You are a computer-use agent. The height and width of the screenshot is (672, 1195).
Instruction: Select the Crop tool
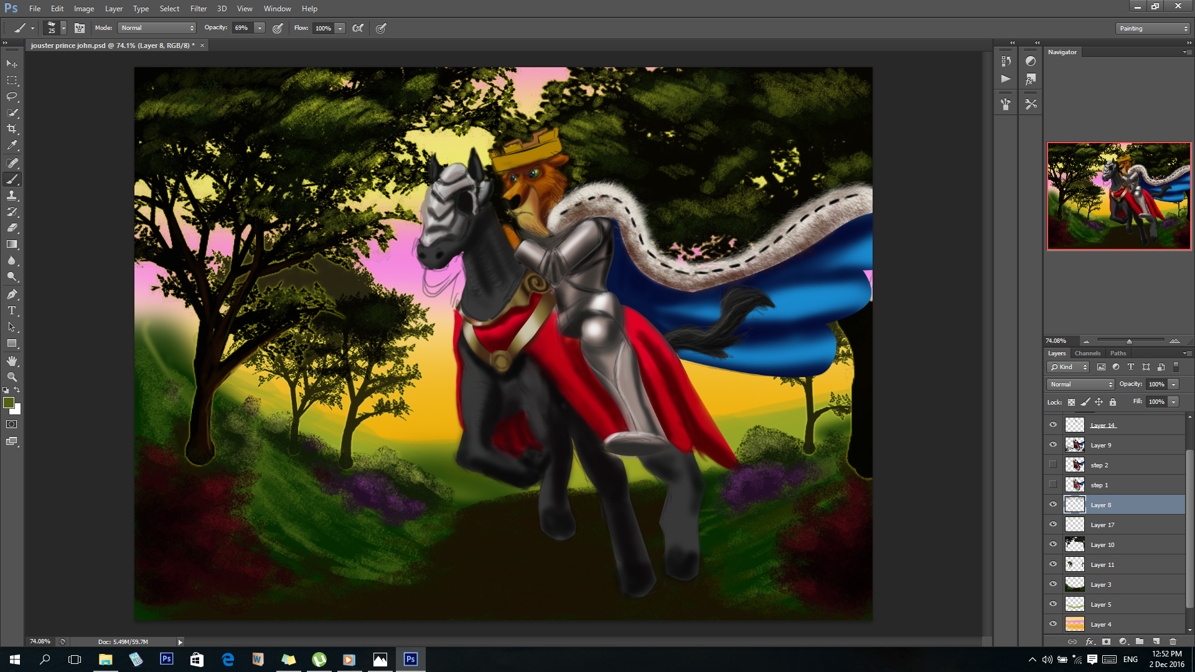tap(12, 129)
